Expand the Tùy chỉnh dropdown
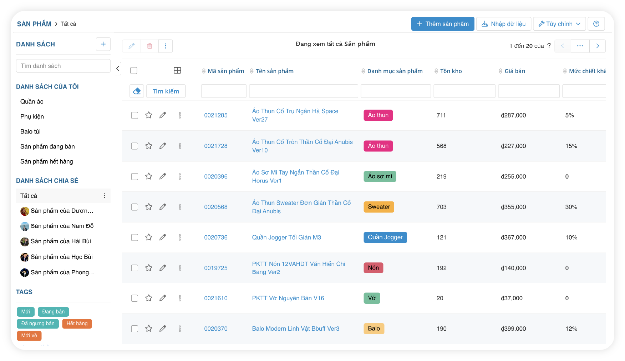The image size is (625, 361). click(x=559, y=24)
